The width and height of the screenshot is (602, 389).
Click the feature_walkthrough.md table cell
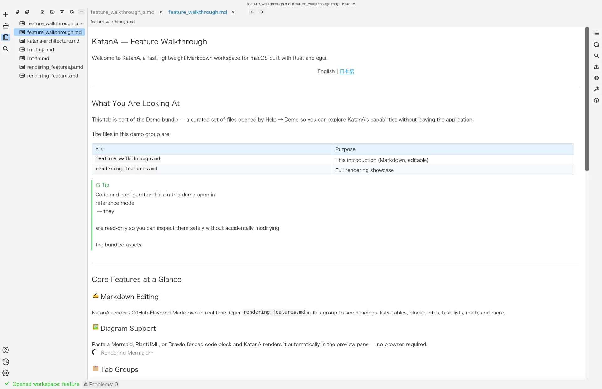coord(212,159)
